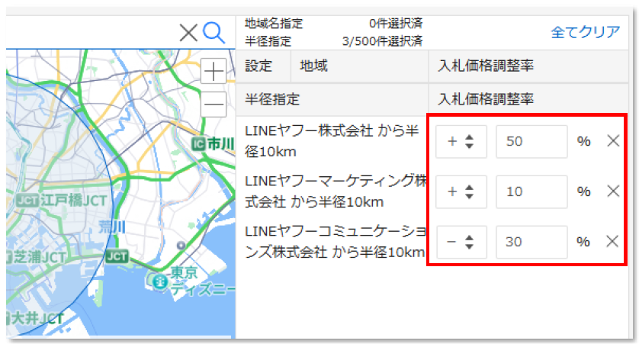Click the grey location pin near Tokyo Bay
The image size is (639, 344).
click(x=181, y=246)
